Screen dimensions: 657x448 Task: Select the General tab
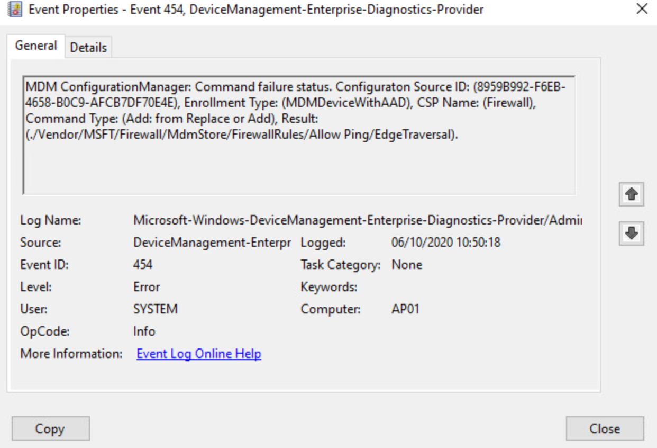[x=36, y=46]
